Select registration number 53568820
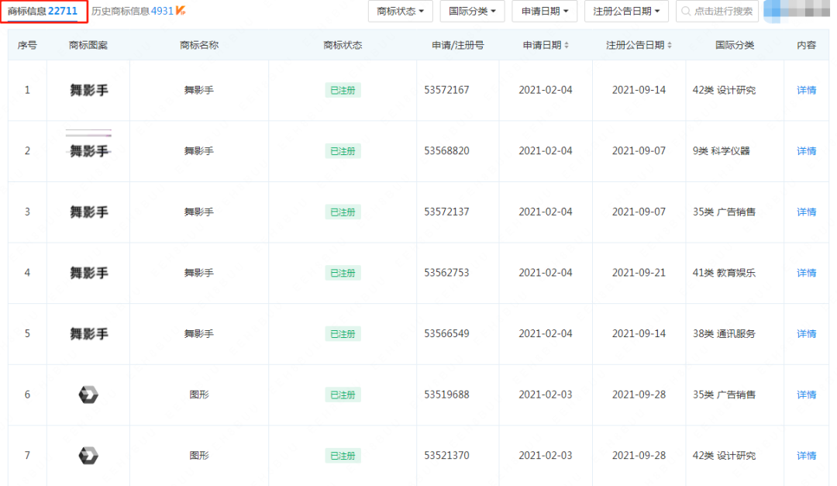This screenshot has width=837, height=486. (x=447, y=151)
